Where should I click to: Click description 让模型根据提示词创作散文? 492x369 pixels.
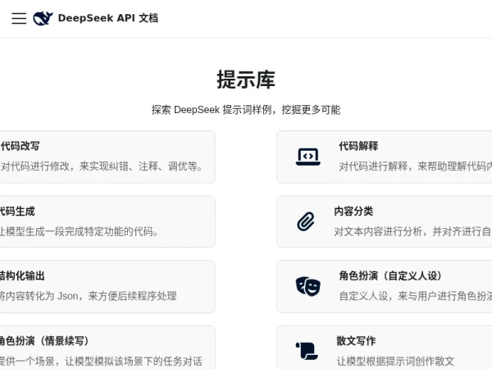click(395, 361)
